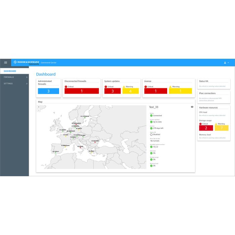Screen dimensions: 235x235
Task: Open the user account icon
Action: point(225,63)
